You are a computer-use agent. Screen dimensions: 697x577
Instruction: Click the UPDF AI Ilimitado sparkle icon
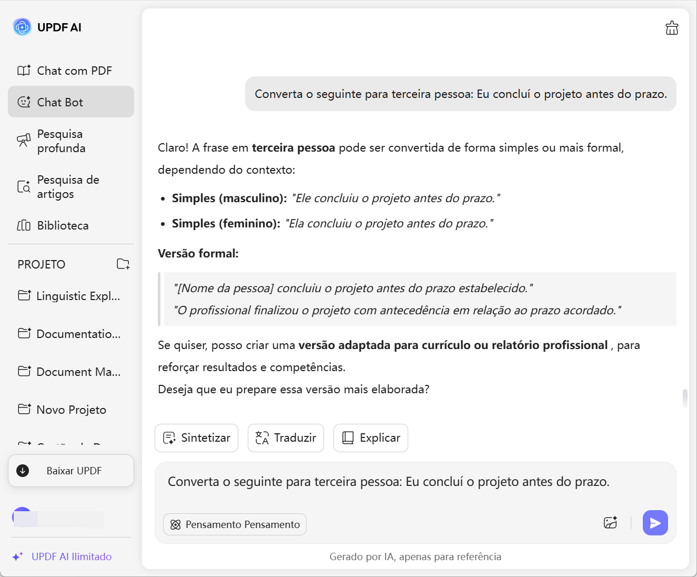point(17,556)
